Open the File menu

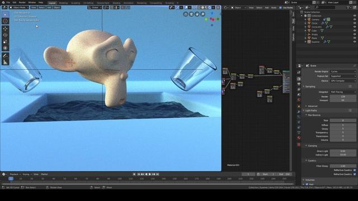[x=8, y=2]
